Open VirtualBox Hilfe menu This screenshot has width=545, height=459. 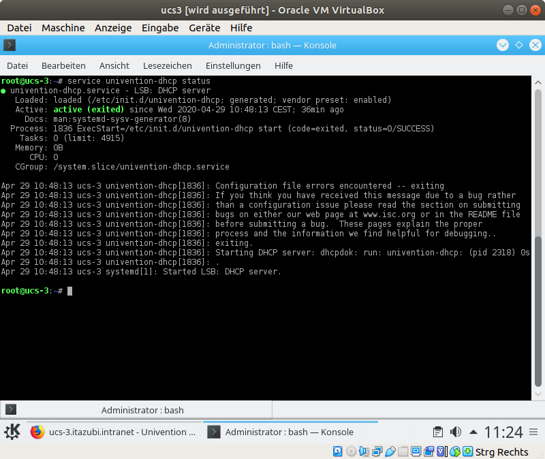[241, 28]
